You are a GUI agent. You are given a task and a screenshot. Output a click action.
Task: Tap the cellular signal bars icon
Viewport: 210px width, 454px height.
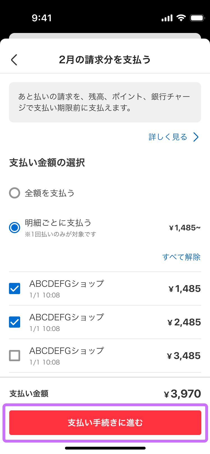click(x=167, y=18)
